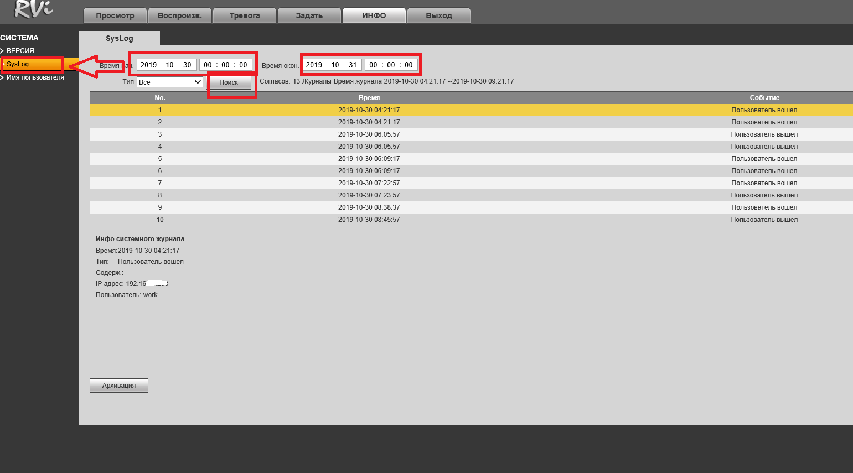Select SysLog in the sidebar

[x=32, y=64]
